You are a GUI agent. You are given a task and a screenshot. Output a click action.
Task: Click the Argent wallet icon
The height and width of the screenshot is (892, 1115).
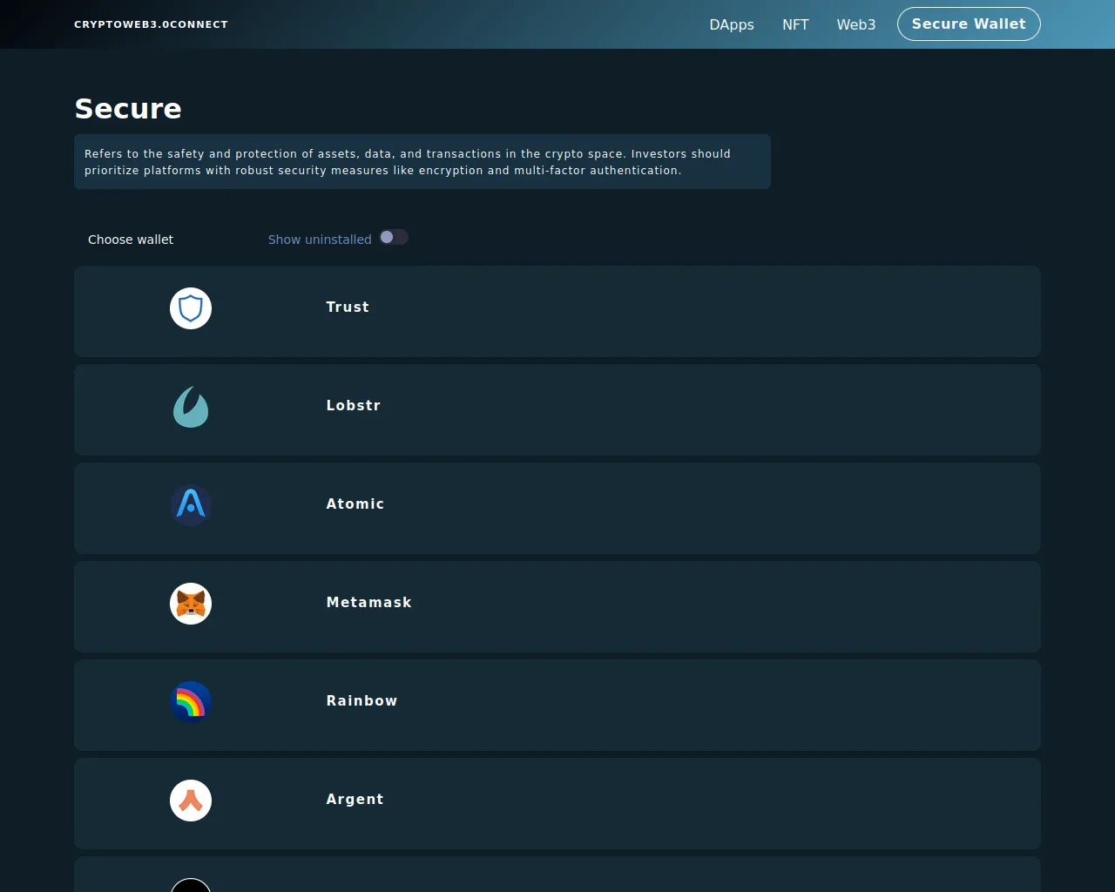point(191,801)
